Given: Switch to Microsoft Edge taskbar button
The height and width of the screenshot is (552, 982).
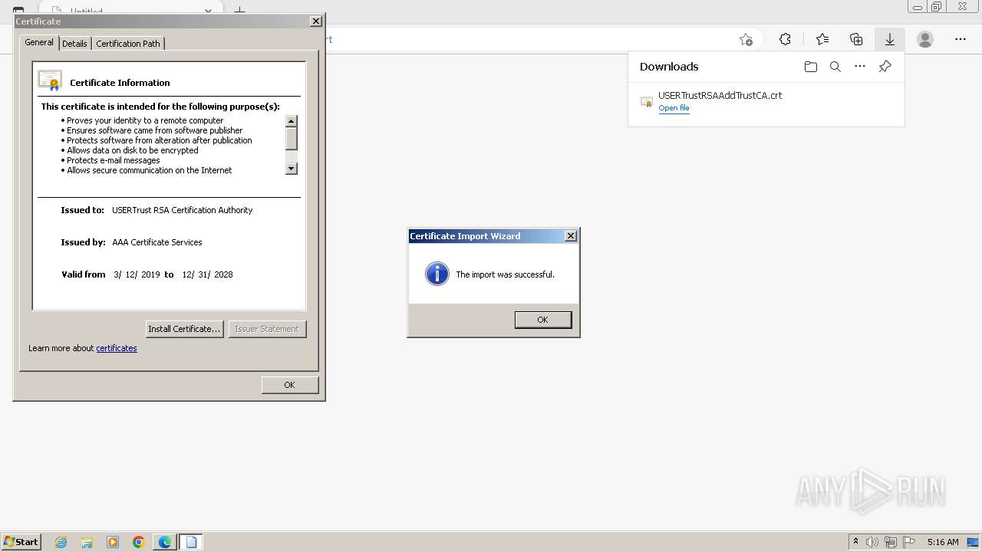Looking at the screenshot, I should 165,542.
